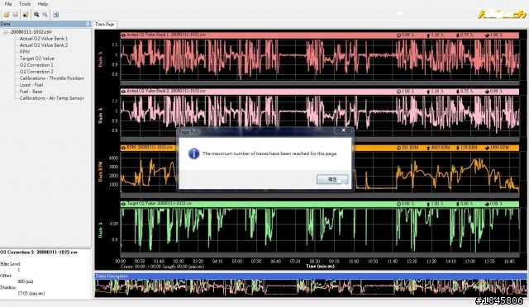Click the 'O2 Correction 2: 20080311-1032.csv' properties title
Screen dimensions: 529x307
click(x=39, y=252)
